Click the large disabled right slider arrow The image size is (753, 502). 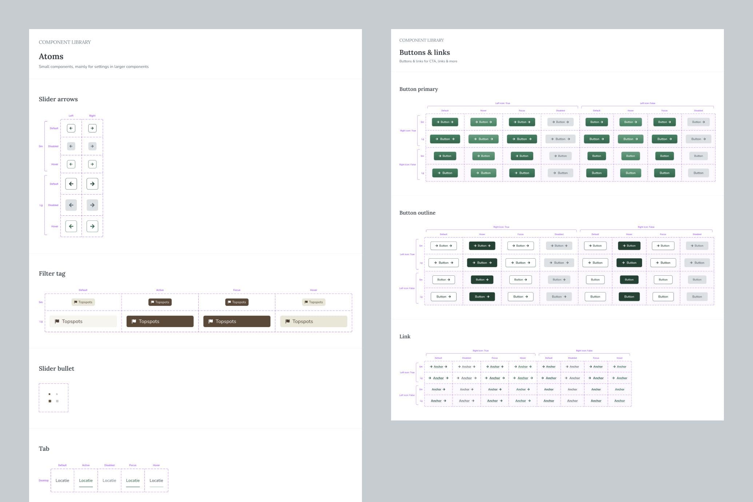92,205
